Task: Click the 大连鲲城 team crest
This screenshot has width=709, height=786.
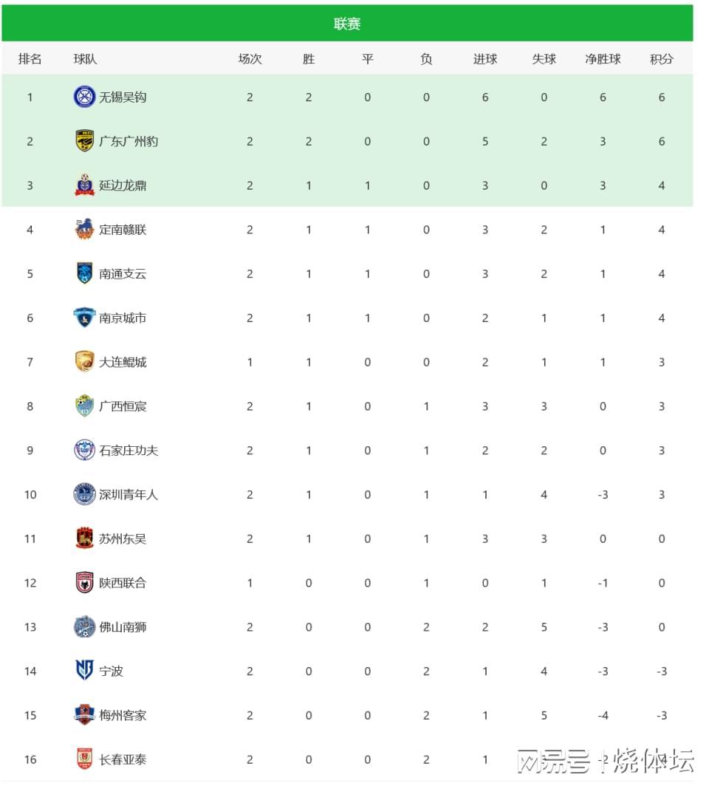Action: tap(85, 362)
